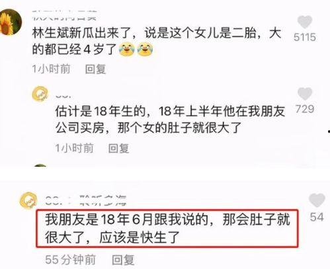Reply to the '估计是18年生的' comment
330x269 pixels.
click(118, 148)
